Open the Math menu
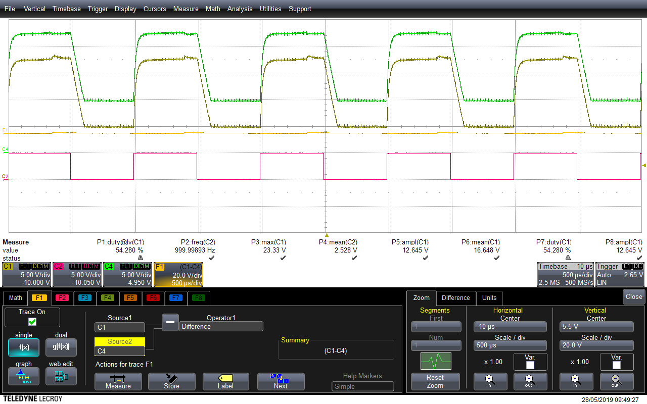The width and height of the screenshot is (647, 404). tap(213, 9)
